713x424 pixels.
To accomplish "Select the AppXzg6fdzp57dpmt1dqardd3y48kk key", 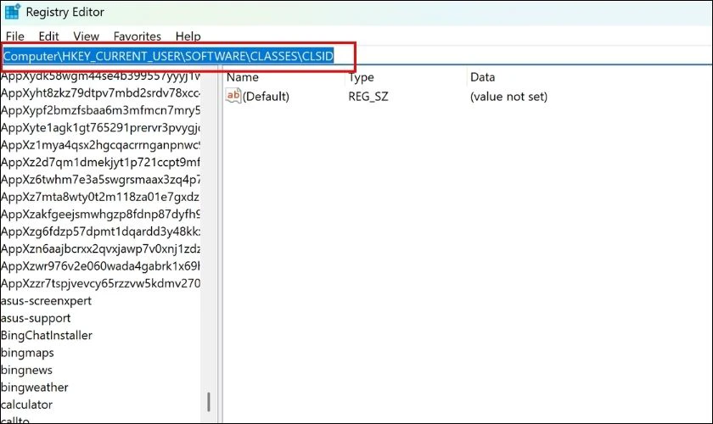I will (x=100, y=232).
